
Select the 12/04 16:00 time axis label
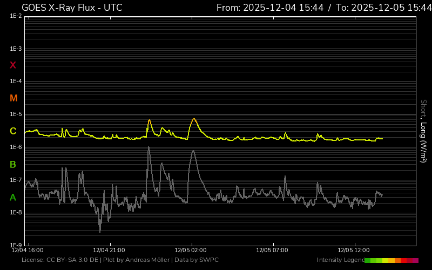(28, 251)
